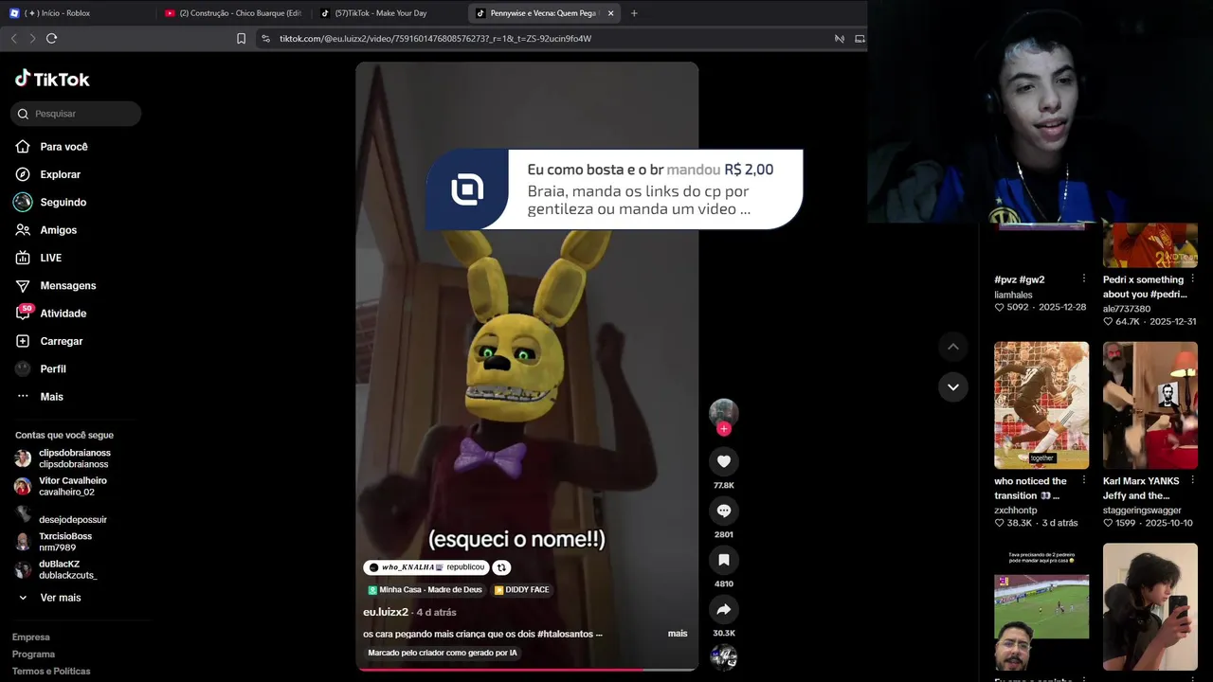View site information icon in address bar
Image resolution: width=1213 pixels, height=682 pixels.
(265, 39)
